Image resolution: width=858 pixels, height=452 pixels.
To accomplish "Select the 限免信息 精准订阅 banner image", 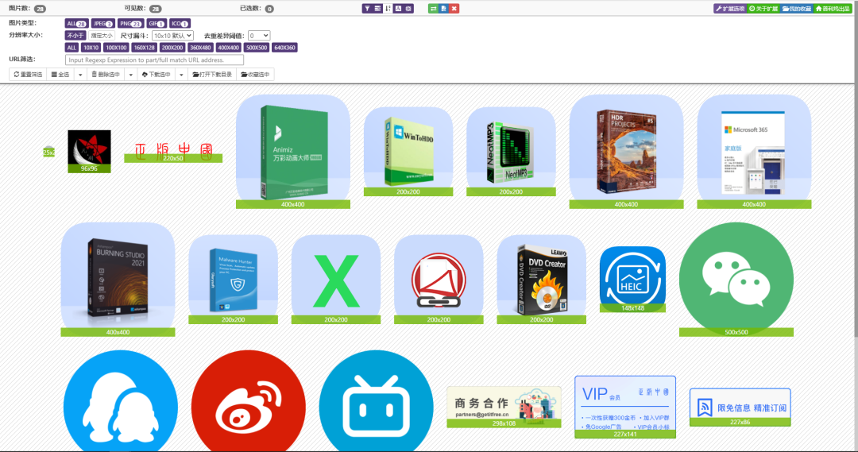I will coord(740,408).
